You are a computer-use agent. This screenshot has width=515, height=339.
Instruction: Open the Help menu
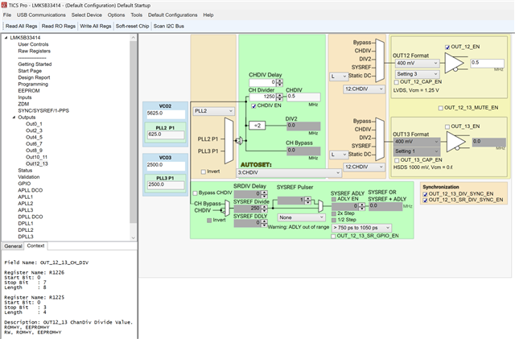[x=208, y=15]
